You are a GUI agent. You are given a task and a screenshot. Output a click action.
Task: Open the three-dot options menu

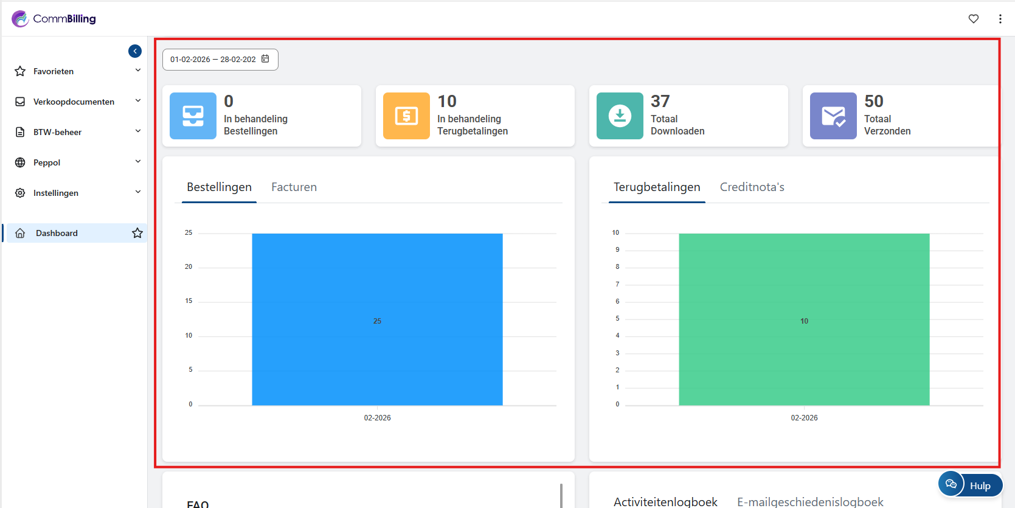pyautogui.click(x=1000, y=19)
